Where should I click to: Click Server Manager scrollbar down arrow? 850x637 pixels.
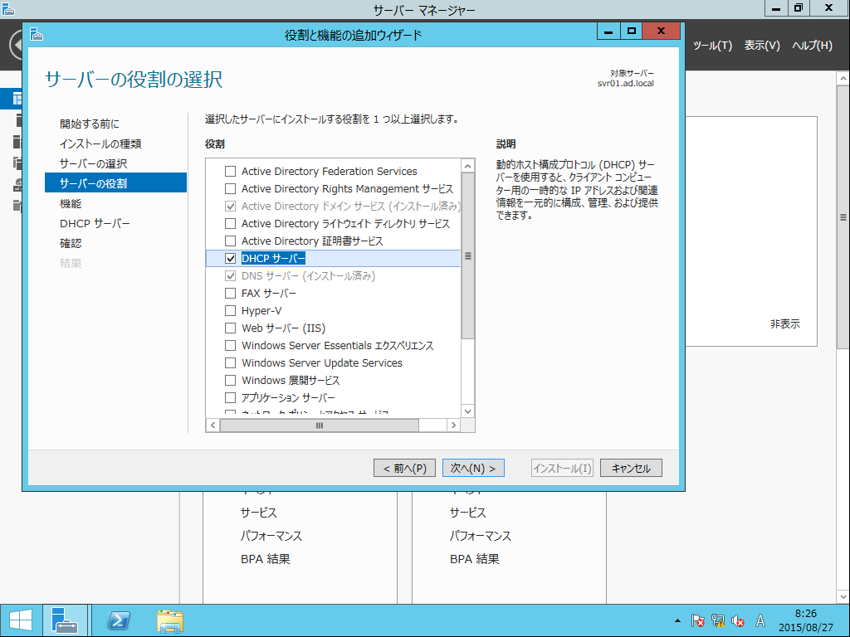[x=843, y=597]
